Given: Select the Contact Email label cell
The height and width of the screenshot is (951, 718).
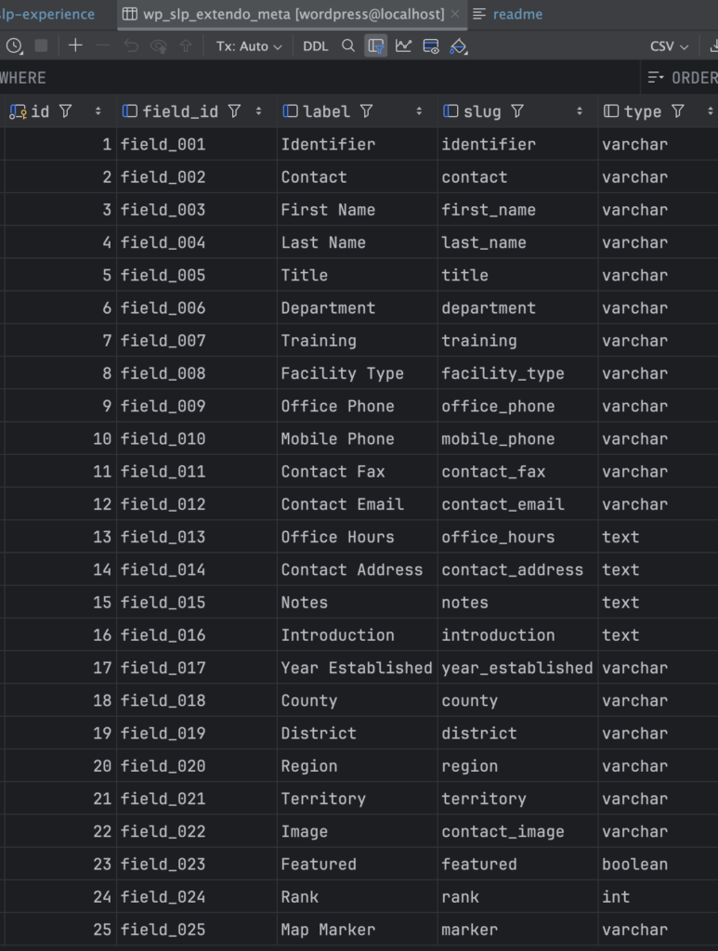Looking at the screenshot, I should (342, 504).
